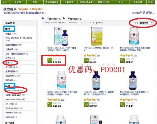Add $22.06 children's DHA to cart
The image size is (157, 124).
click(x=86, y=105)
